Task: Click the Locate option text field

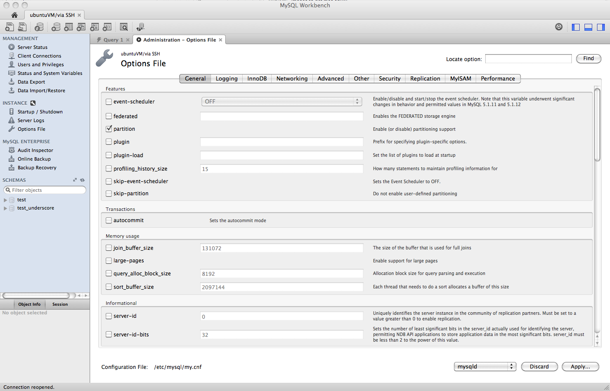Action: click(x=528, y=59)
